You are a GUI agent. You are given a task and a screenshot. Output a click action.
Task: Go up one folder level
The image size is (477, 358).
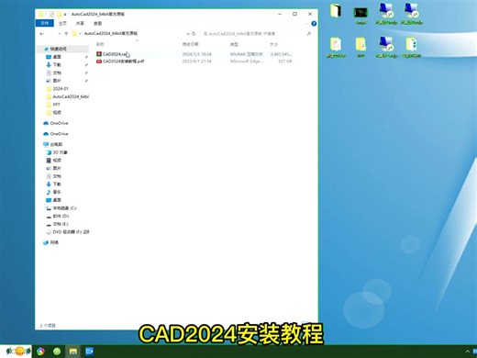click(66, 34)
